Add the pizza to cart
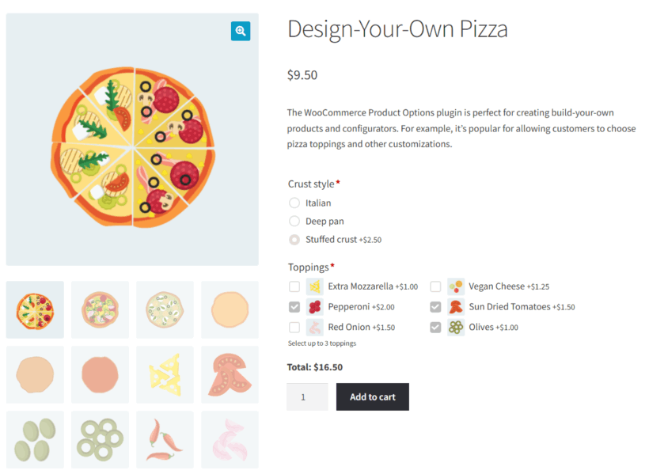Viewport: 649px width, 474px height. coord(372,396)
